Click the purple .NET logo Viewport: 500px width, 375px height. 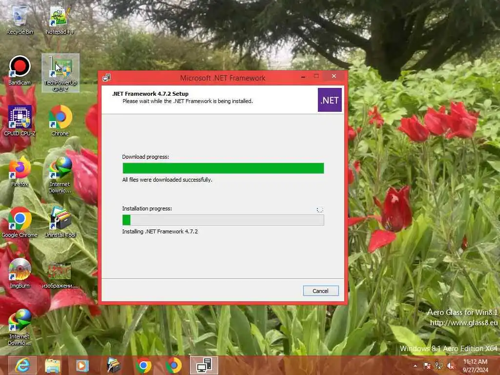click(330, 100)
